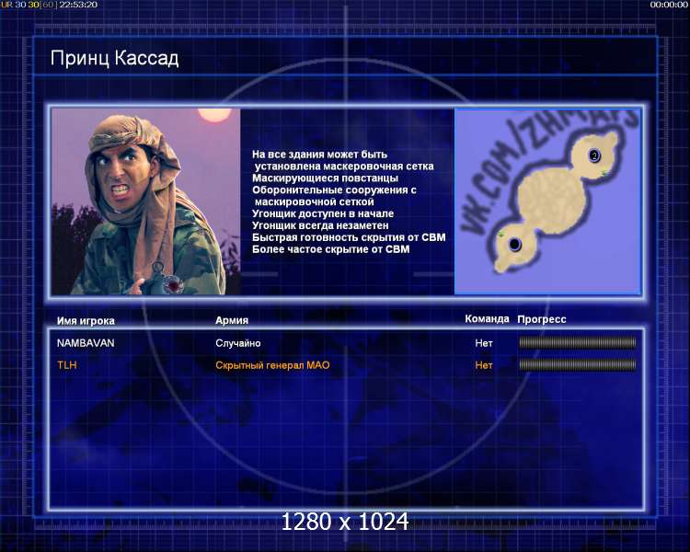Viewport: 690px width, 552px height.
Task: Click army value 'Скрытный генерал МАО'
Action: 272,365
